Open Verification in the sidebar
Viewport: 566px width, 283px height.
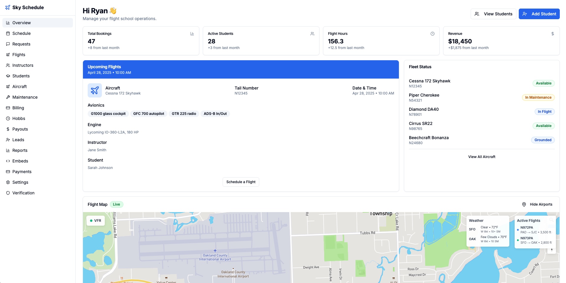point(23,193)
